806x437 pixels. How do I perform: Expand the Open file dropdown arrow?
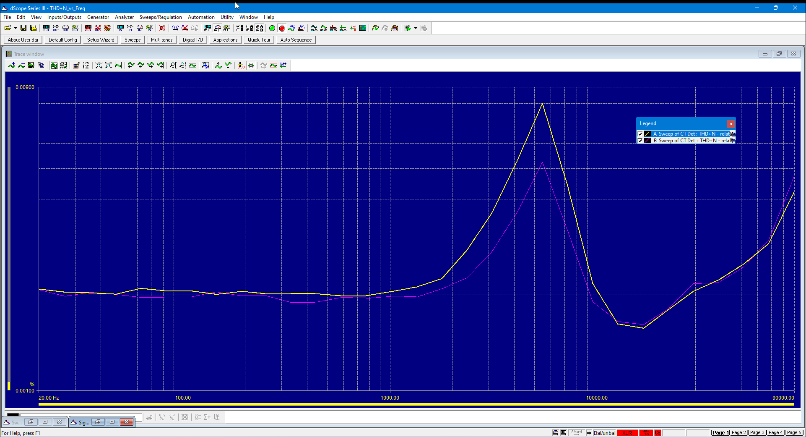(x=16, y=28)
